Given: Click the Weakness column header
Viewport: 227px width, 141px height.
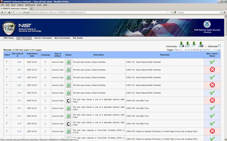Looking at the screenshot, I should click(165, 55).
